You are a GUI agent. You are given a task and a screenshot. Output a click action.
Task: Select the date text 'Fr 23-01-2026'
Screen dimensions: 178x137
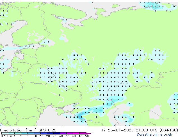click(118, 130)
